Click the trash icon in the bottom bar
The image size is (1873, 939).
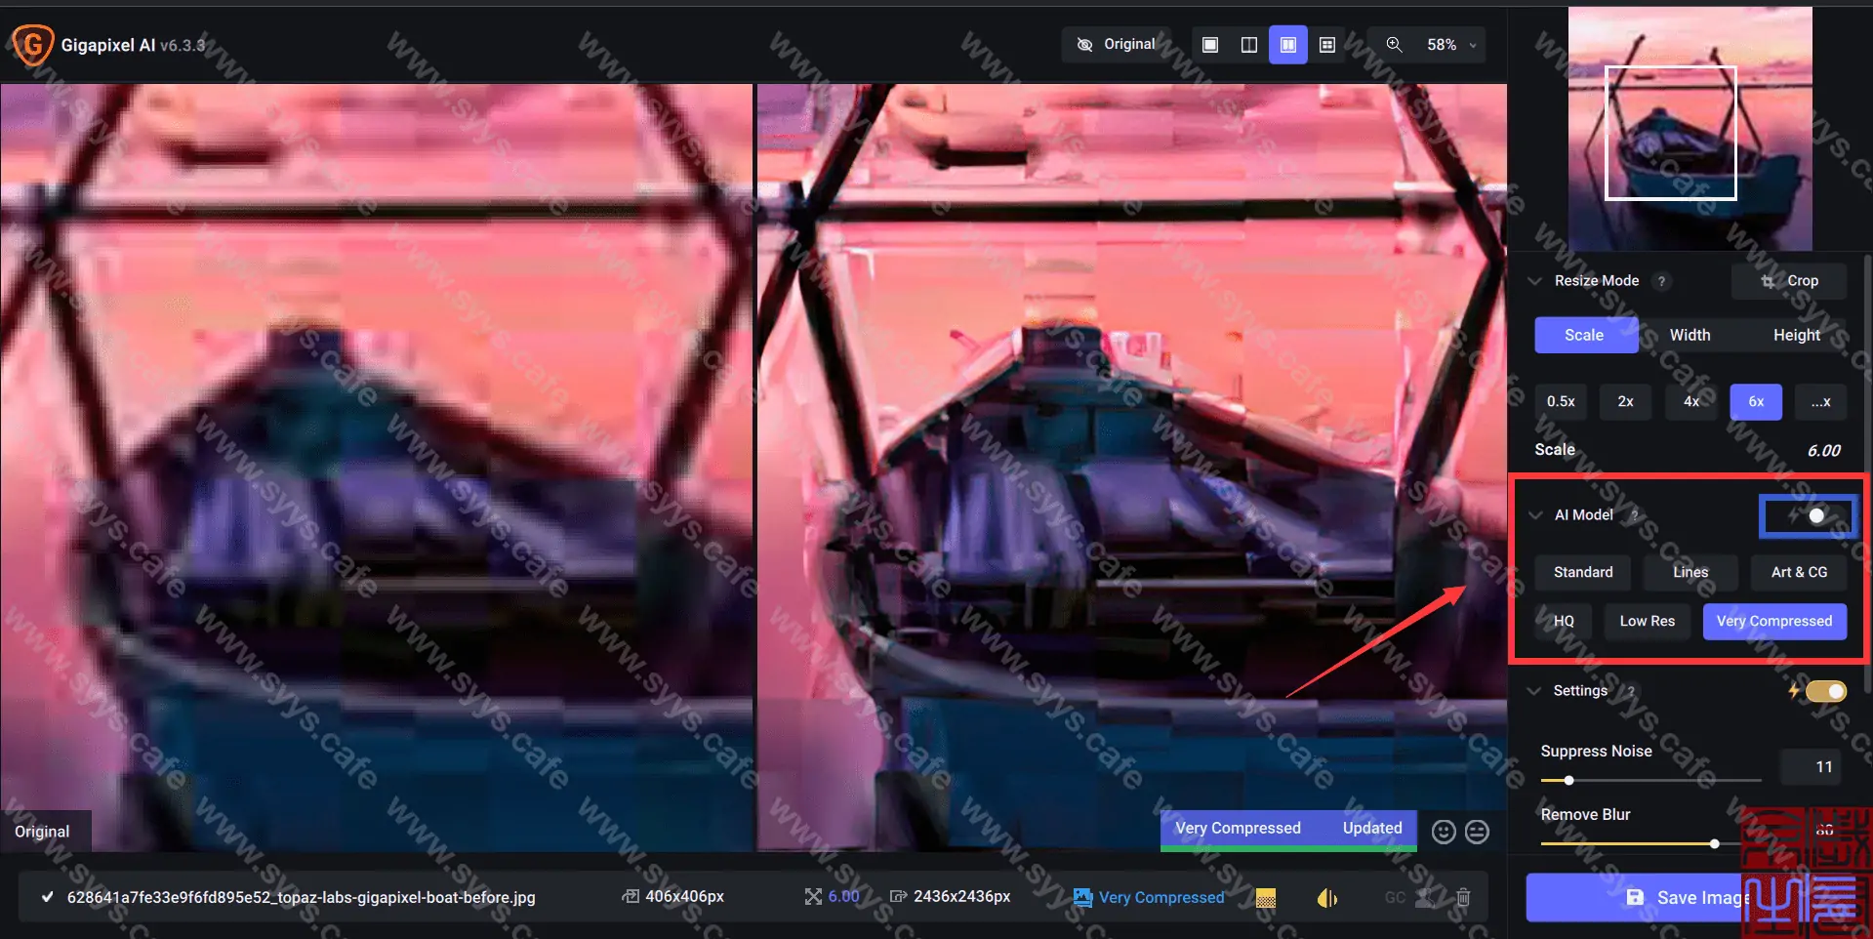[1463, 897]
